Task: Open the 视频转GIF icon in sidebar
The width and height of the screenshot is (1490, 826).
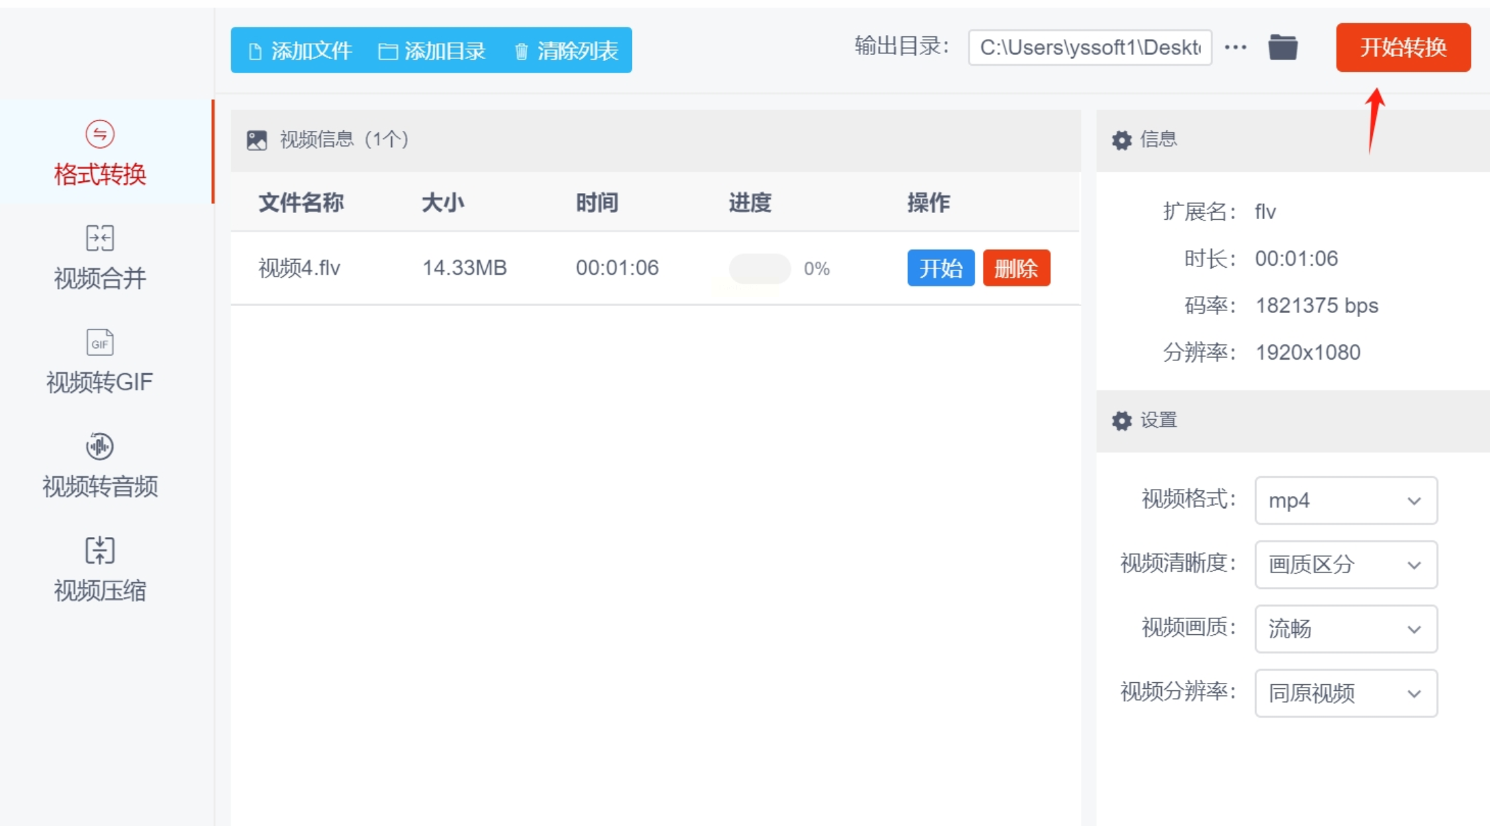Action: click(100, 342)
